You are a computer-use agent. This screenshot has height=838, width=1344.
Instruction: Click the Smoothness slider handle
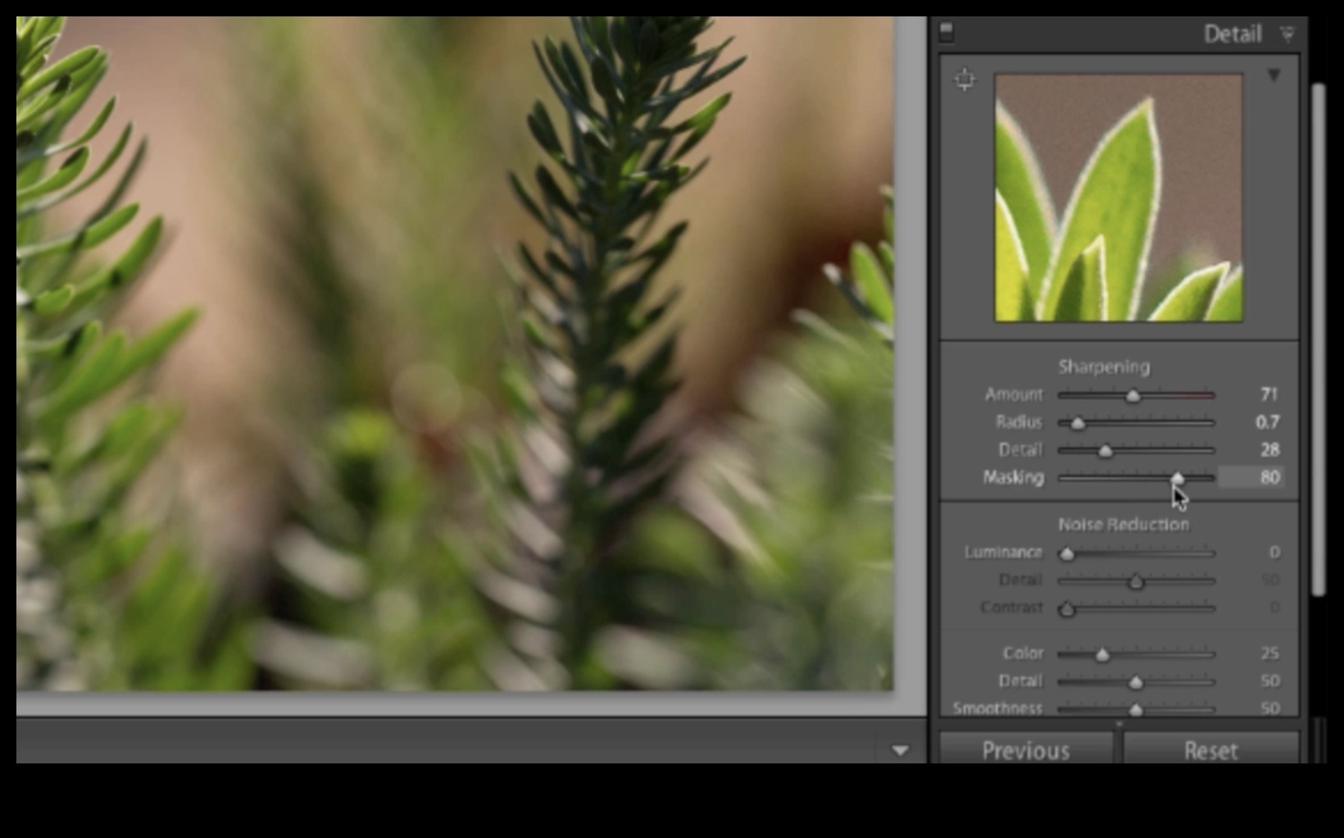(x=1136, y=709)
